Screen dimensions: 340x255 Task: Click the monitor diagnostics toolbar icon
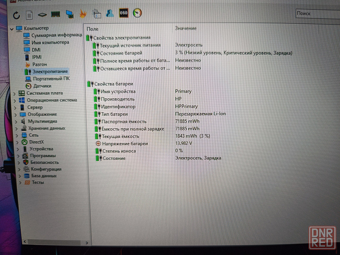coord(70,14)
